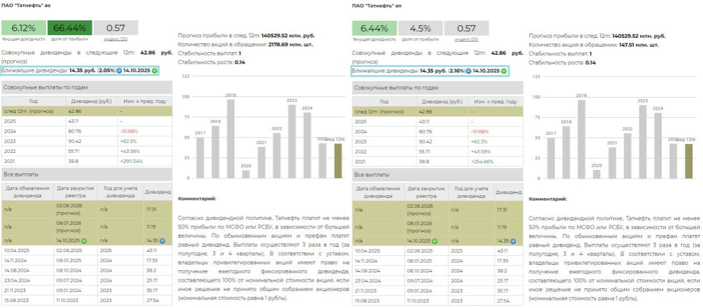Open 'индекс DSI' link under Татнефть ап
Image resolution: width=703 pixels, height=308 pixels.
[x=466, y=39]
